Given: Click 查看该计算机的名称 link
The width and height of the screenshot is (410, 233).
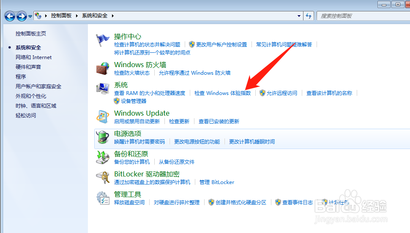Looking at the screenshot, I should point(329,93).
